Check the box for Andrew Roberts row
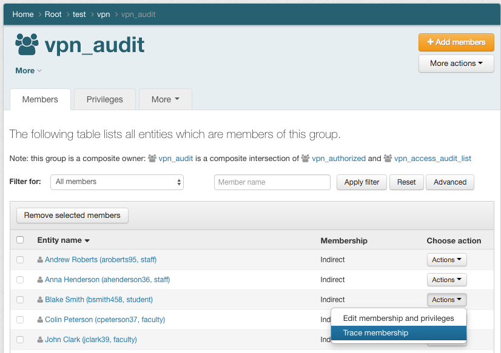The image size is (501, 353). pos(20,260)
